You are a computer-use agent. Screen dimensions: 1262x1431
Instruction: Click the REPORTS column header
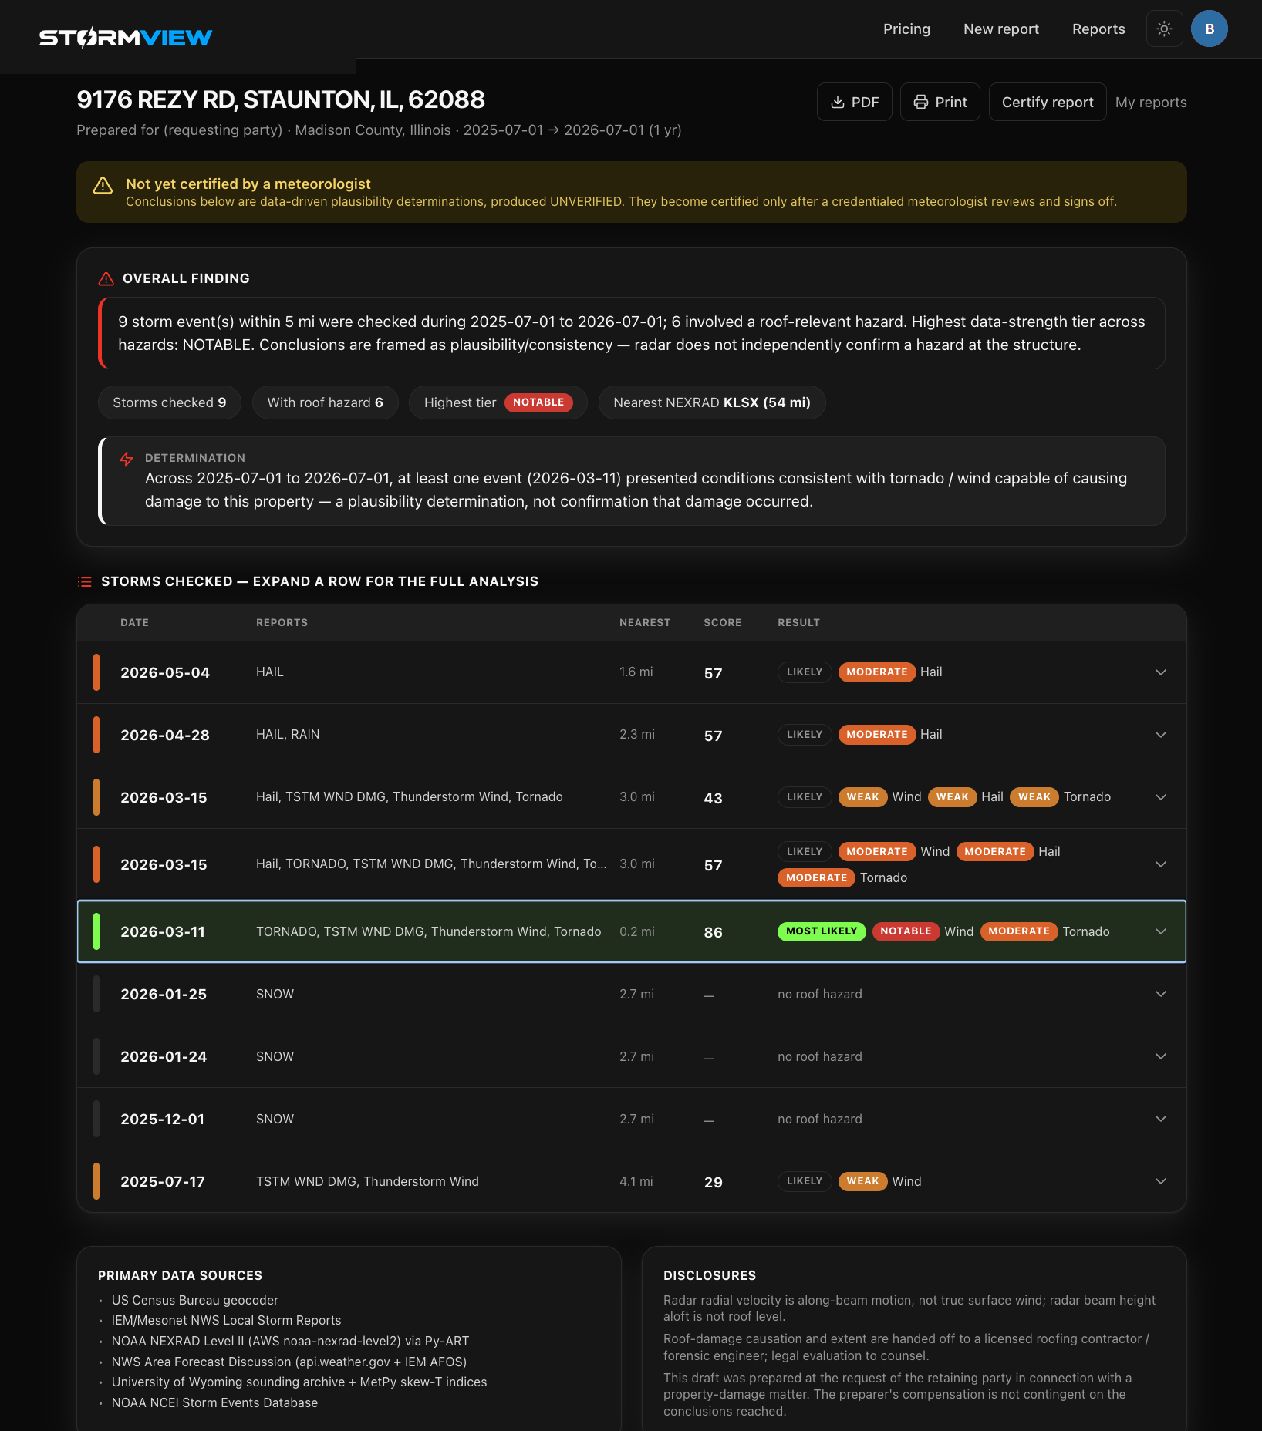(282, 622)
